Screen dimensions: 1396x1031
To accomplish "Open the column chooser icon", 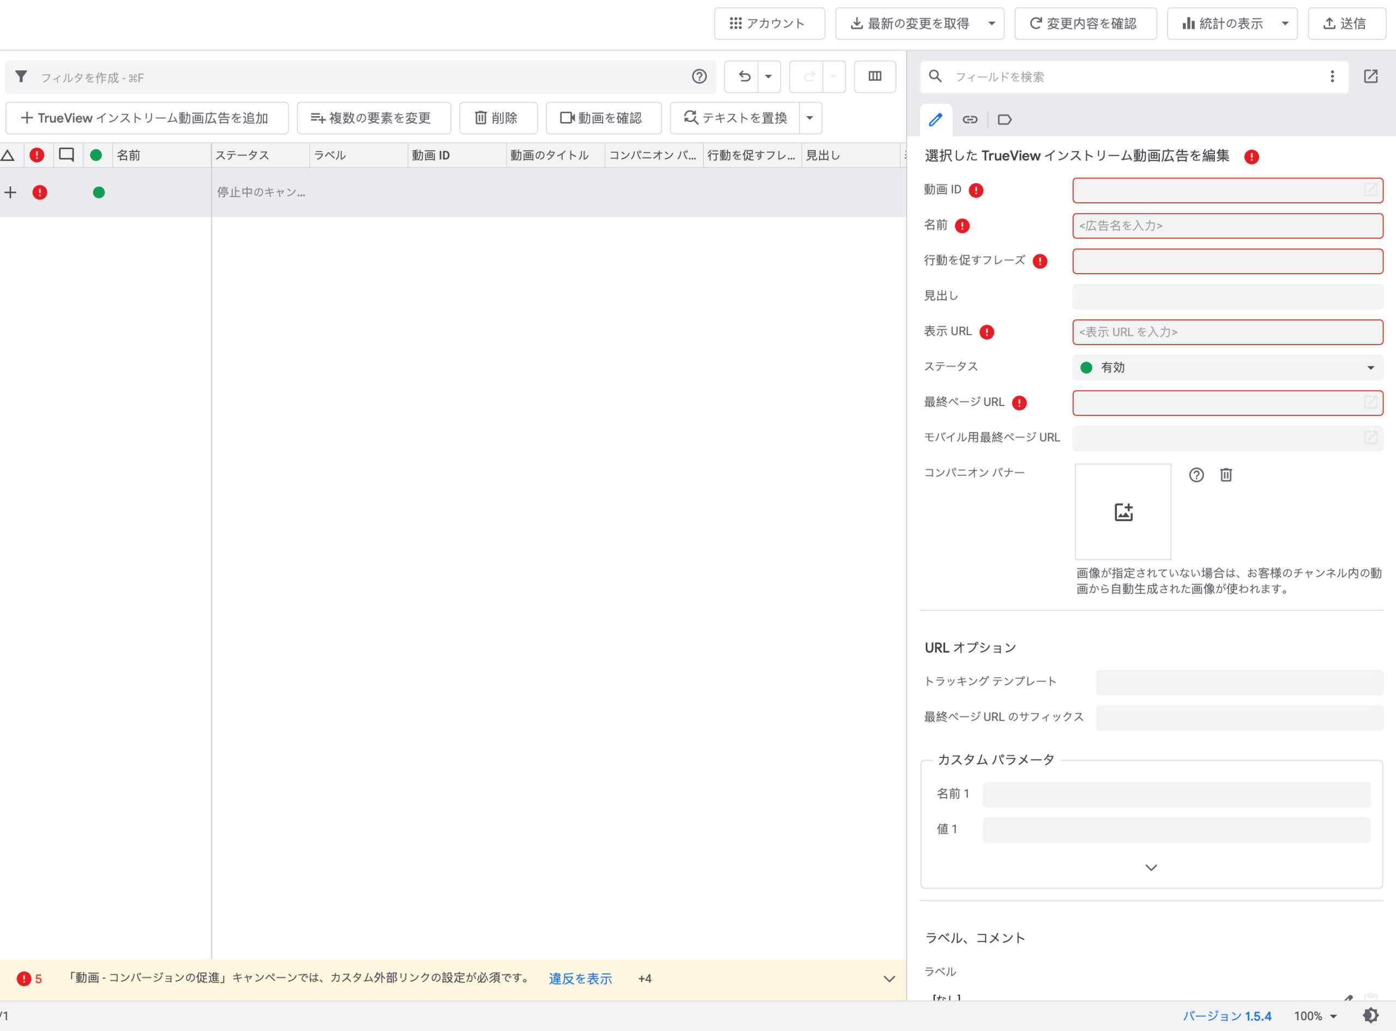I will click(x=874, y=77).
